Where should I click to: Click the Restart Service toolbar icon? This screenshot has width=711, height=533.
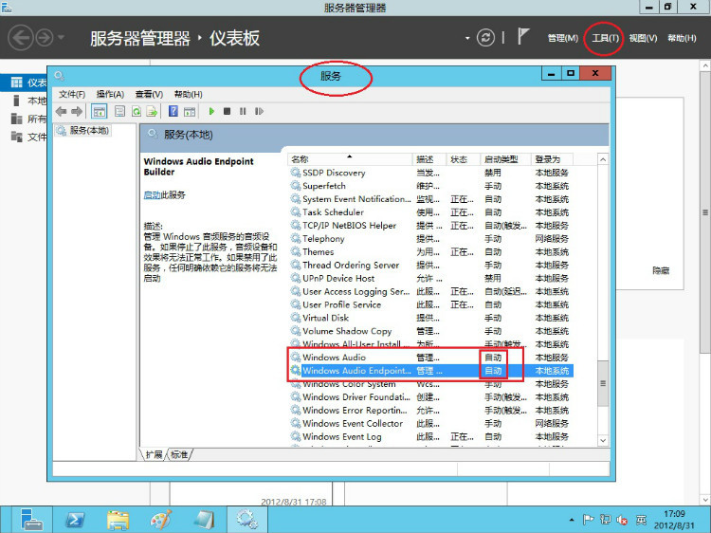pos(258,111)
